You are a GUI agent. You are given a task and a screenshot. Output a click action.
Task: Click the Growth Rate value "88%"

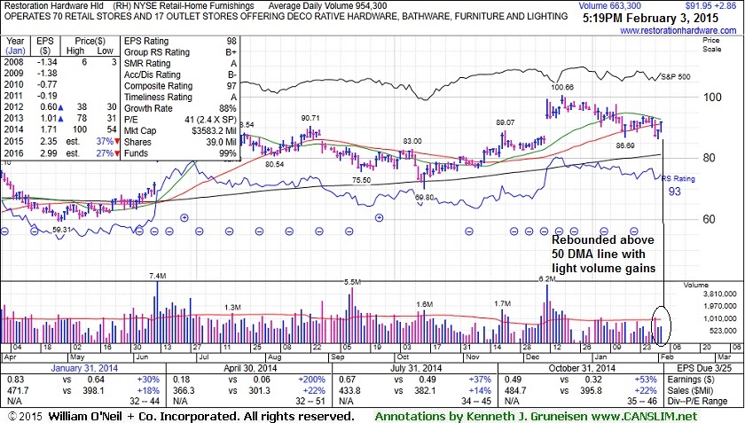[228, 108]
